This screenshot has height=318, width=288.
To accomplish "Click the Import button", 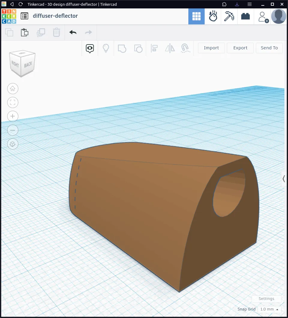I will coord(211,48).
